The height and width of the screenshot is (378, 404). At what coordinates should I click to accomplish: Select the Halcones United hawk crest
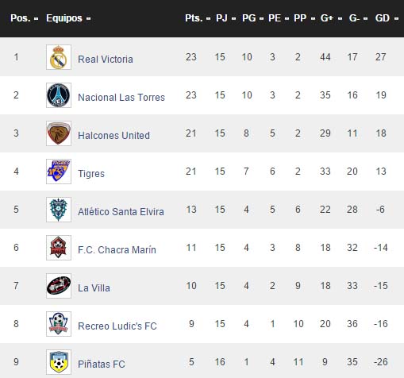point(59,133)
